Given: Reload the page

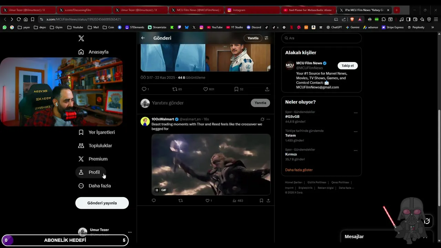Looking at the screenshot, I should (19, 19).
